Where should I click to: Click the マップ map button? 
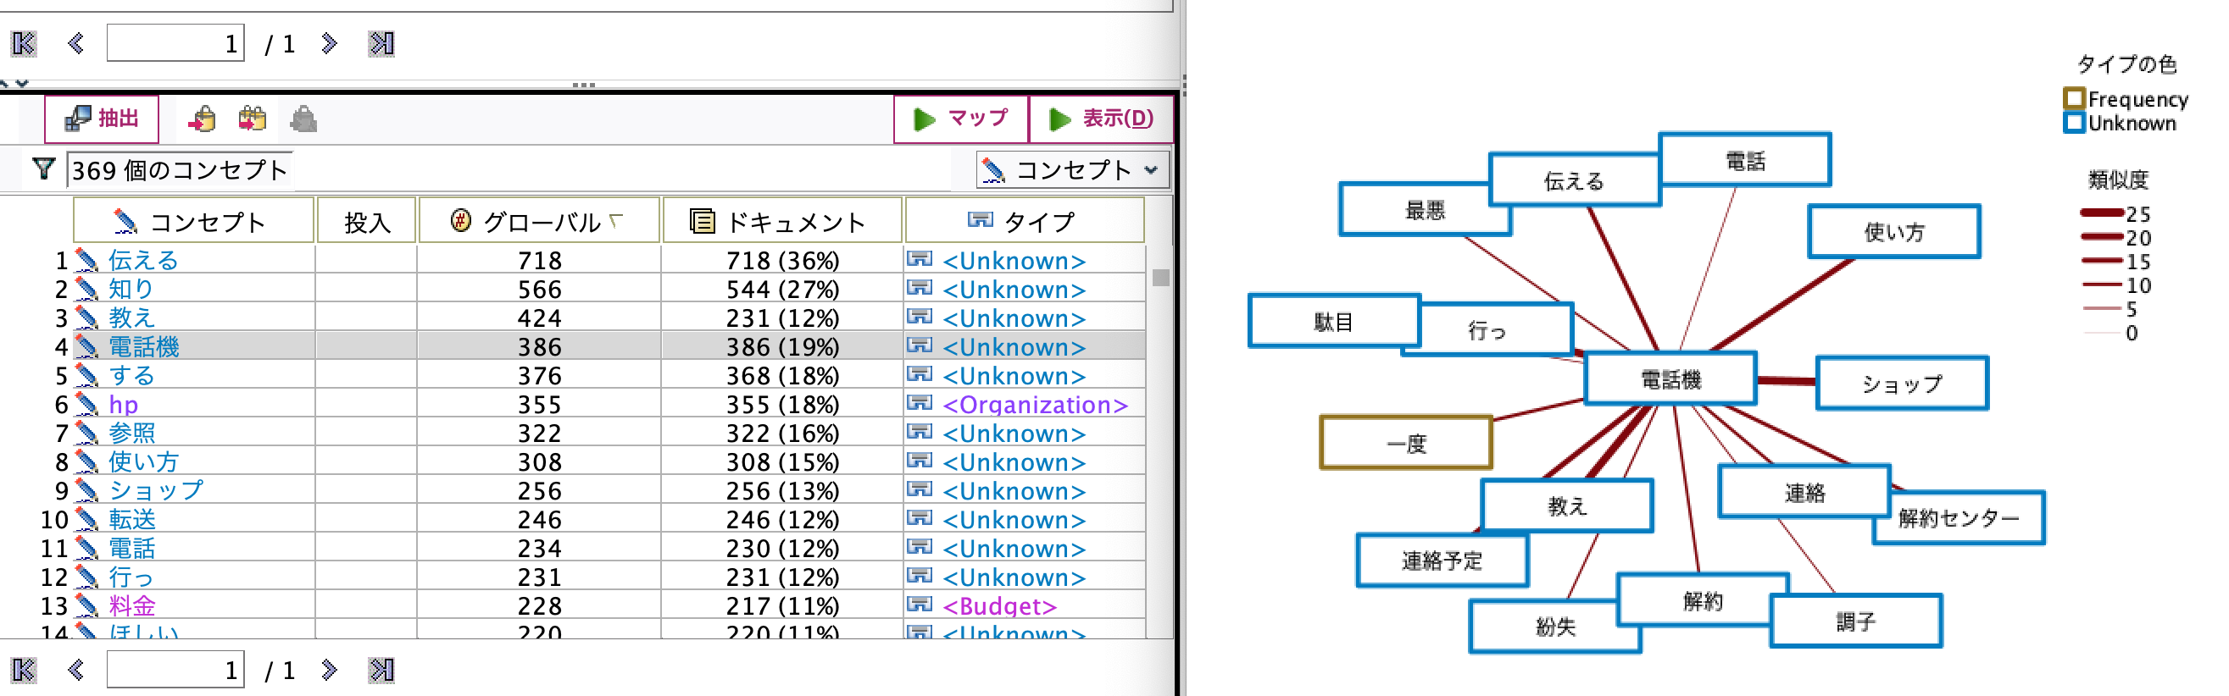(960, 119)
